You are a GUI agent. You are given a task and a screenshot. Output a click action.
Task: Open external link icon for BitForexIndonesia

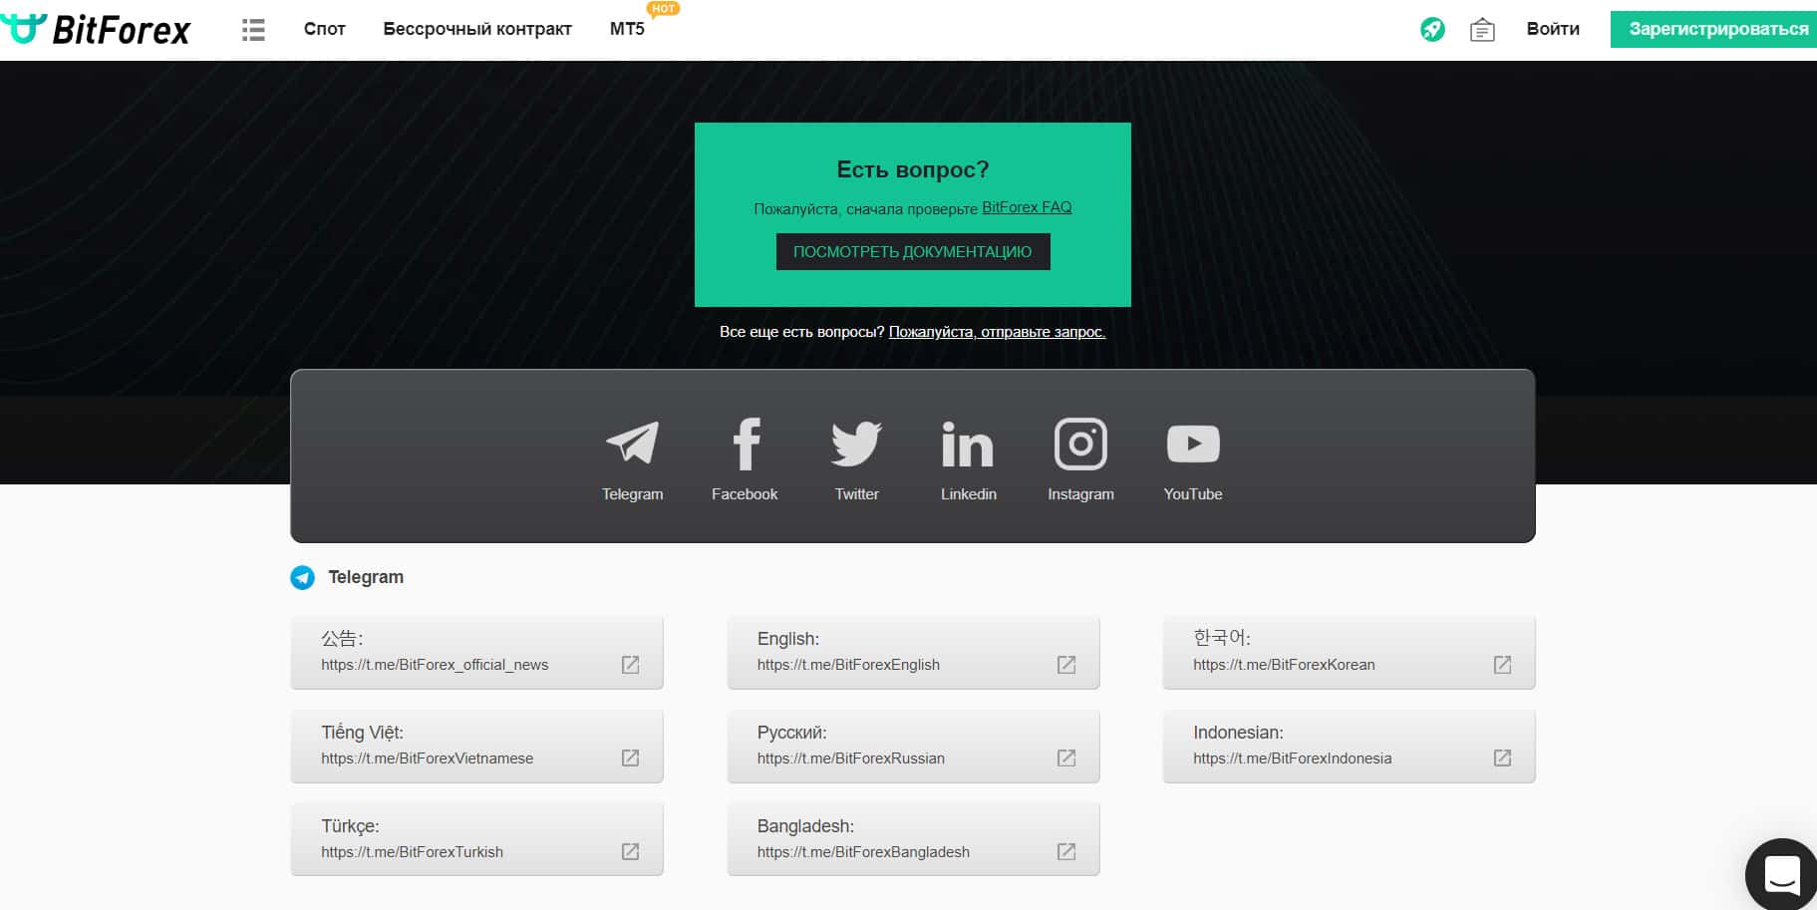1502,758
